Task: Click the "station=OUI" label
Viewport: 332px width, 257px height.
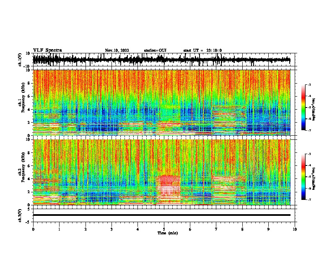Action: 155,50
